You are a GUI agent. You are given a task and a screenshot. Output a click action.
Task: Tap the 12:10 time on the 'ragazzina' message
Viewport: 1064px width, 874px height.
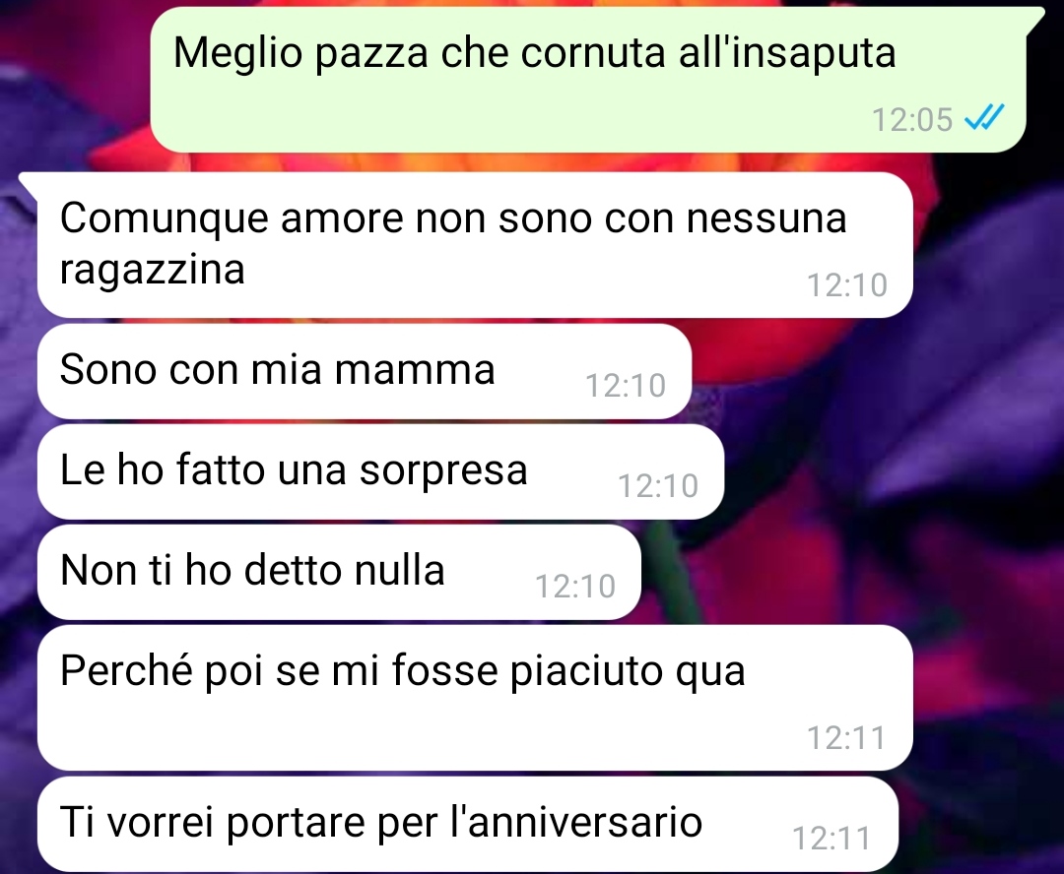(x=847, y=285)
